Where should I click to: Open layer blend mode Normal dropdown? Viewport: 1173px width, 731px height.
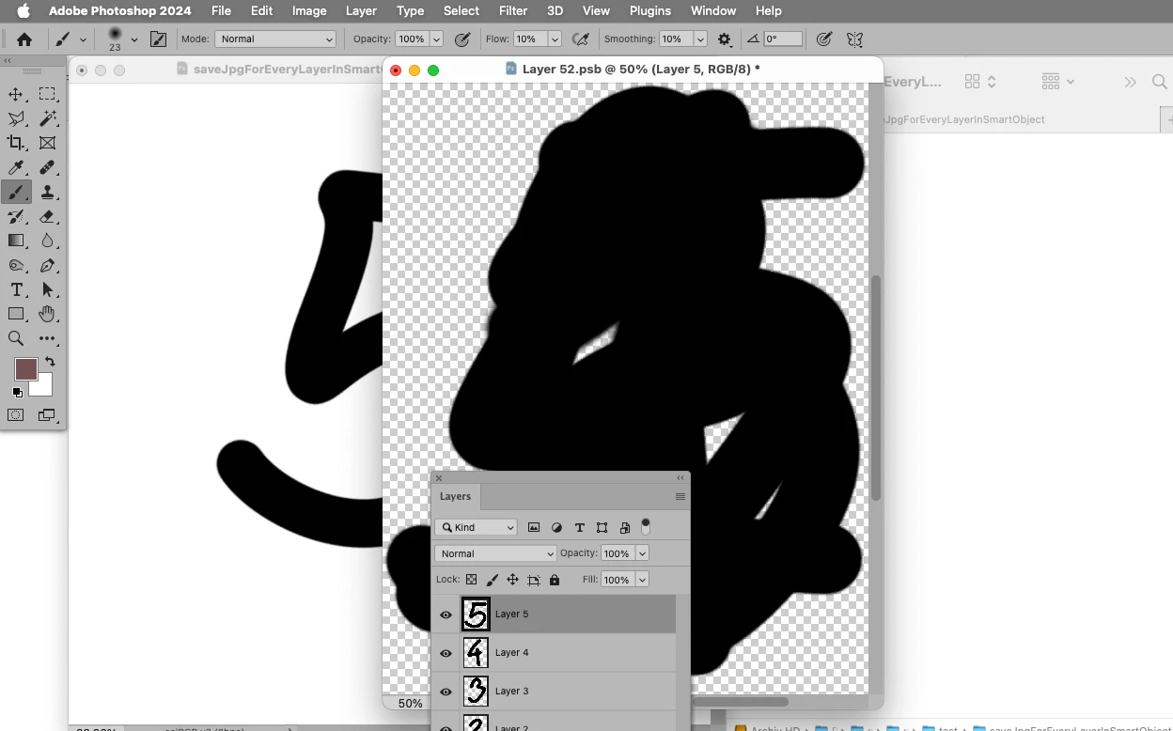496,554
